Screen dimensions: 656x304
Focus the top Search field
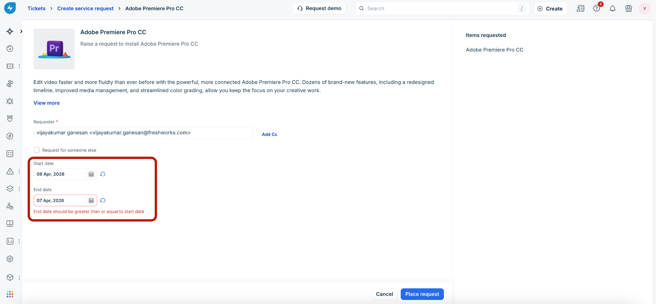(x=442, y=8)
